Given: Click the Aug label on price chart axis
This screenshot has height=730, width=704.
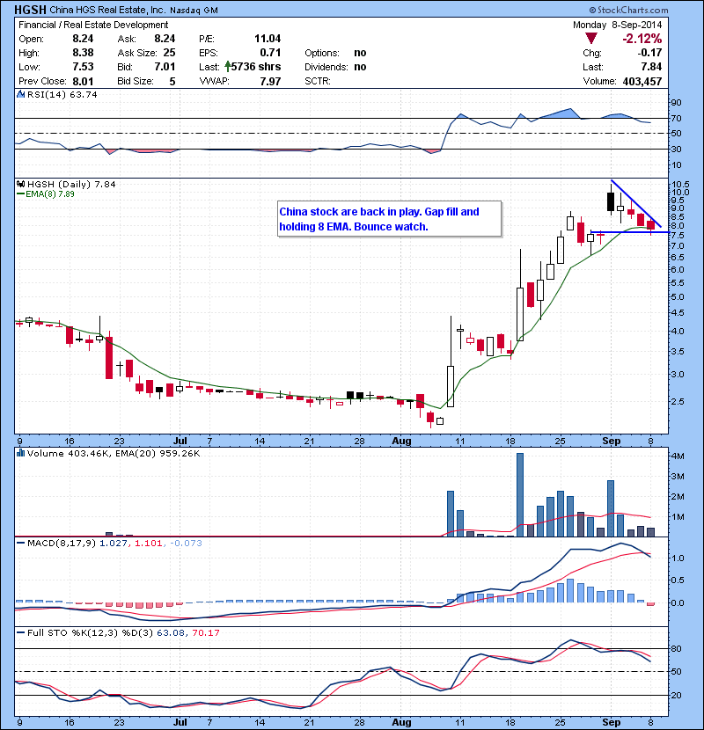Looking at the screenshot, I should 401,441.
